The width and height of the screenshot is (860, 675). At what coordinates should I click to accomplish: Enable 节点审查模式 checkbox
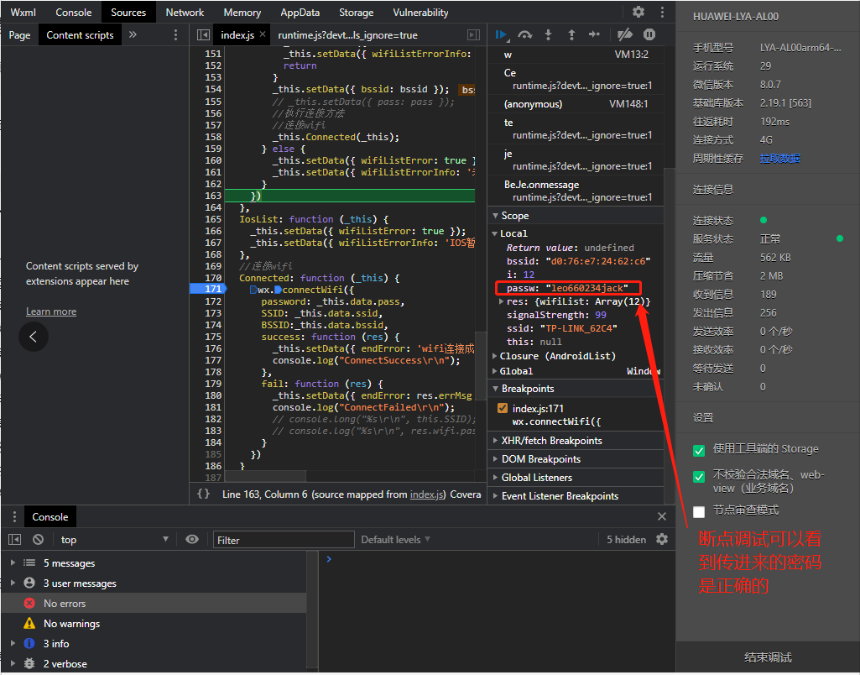699,511
